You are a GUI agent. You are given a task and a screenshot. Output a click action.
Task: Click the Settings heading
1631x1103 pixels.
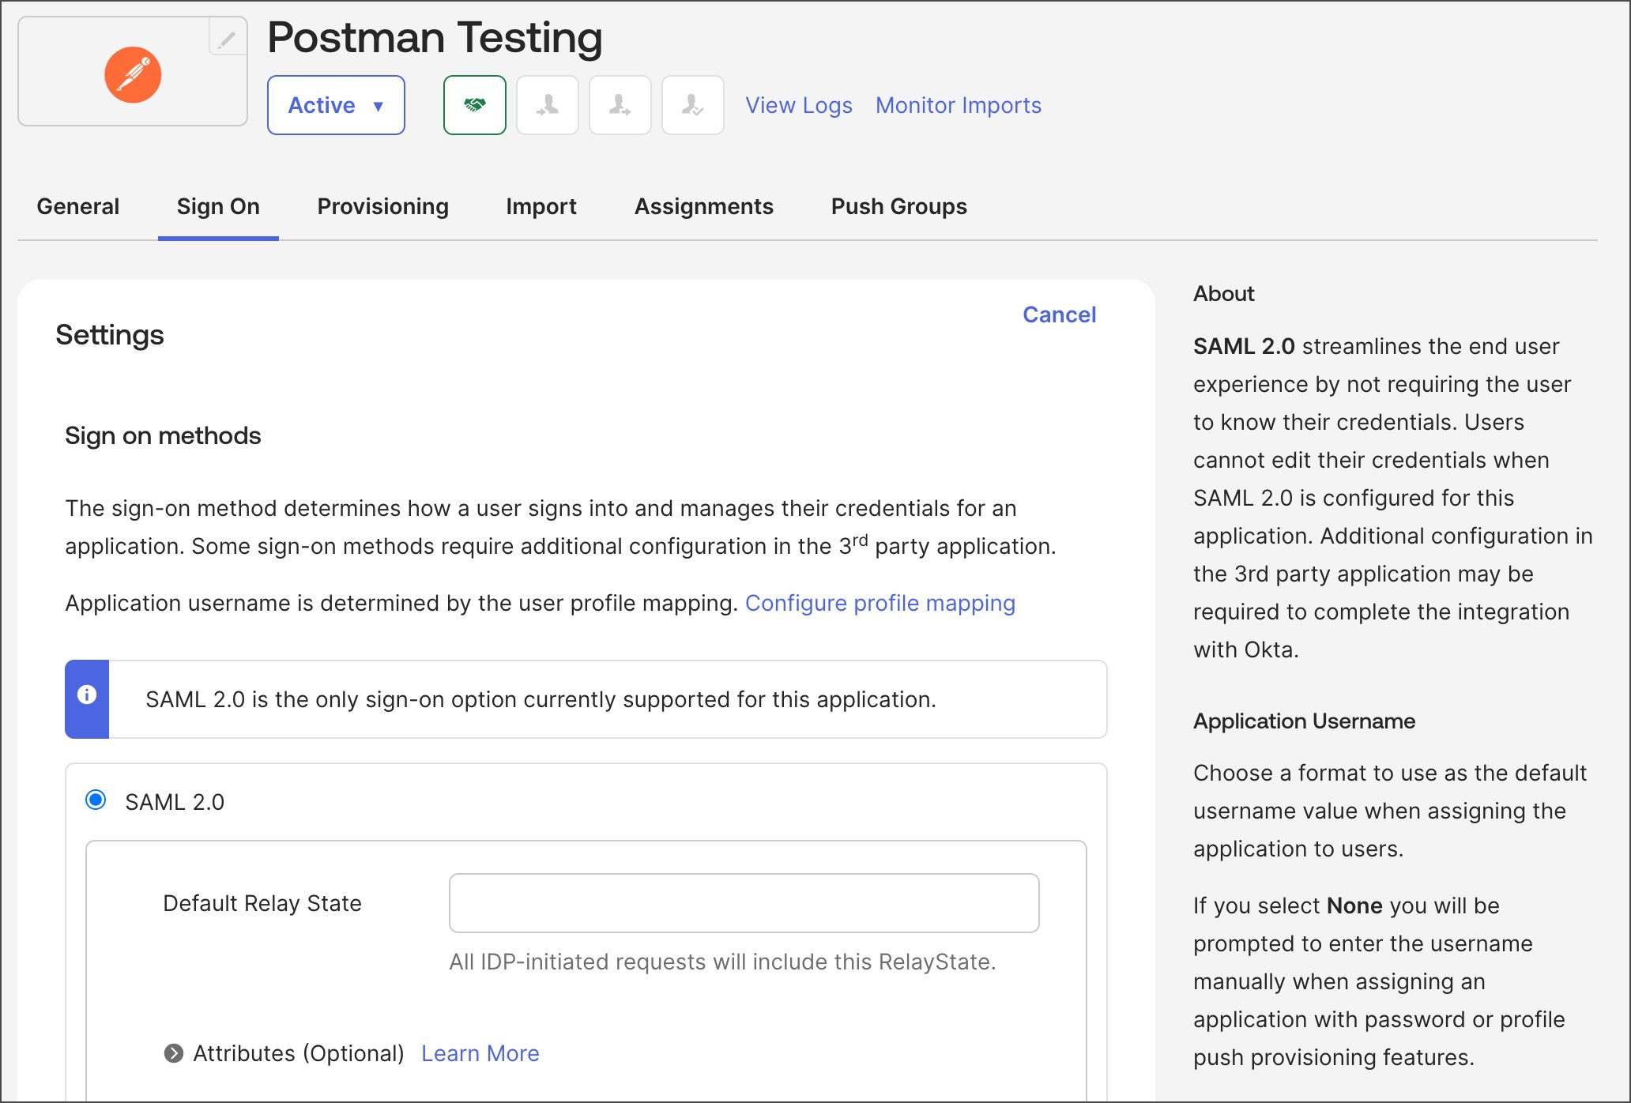[x=110, y=334]
